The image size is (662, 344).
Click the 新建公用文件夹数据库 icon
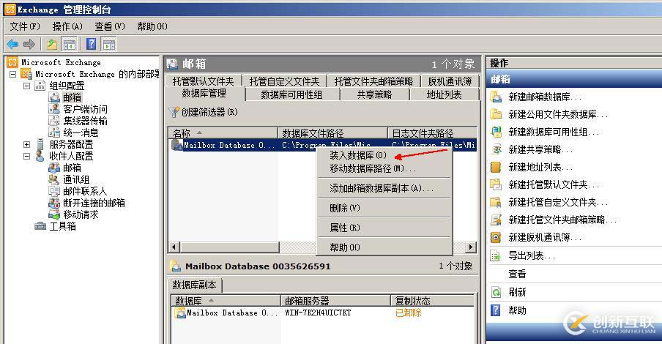coord(496,114)
